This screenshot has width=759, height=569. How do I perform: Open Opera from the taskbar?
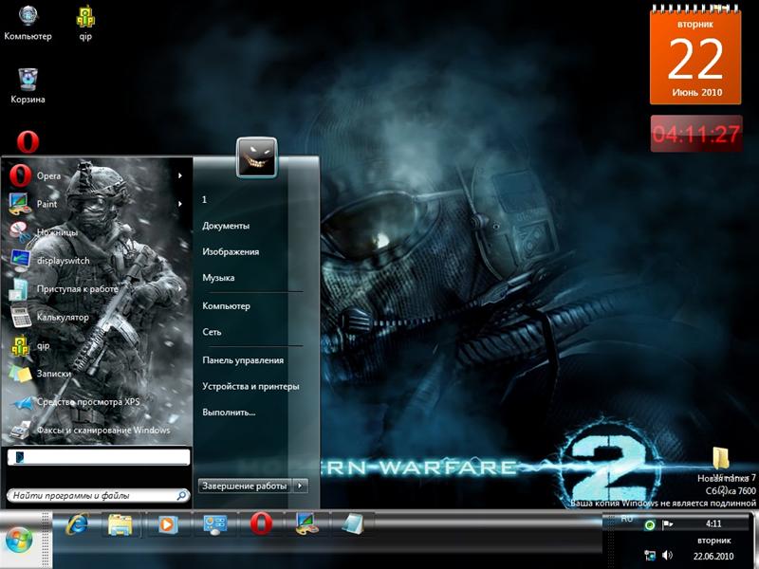[x=262, y=524]
